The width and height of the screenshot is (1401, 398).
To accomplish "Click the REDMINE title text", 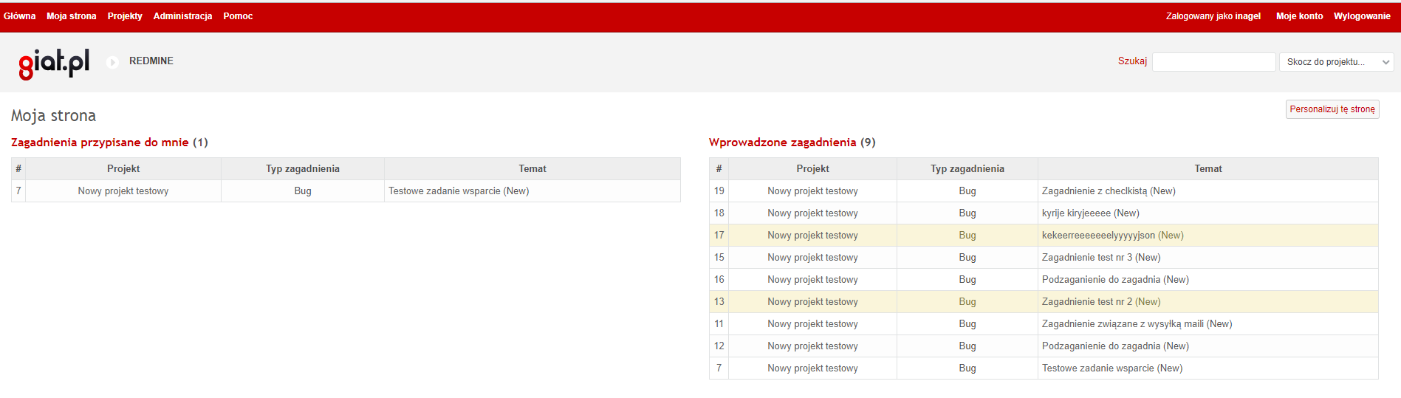I will pyautogui.click(x=151, y=61).
